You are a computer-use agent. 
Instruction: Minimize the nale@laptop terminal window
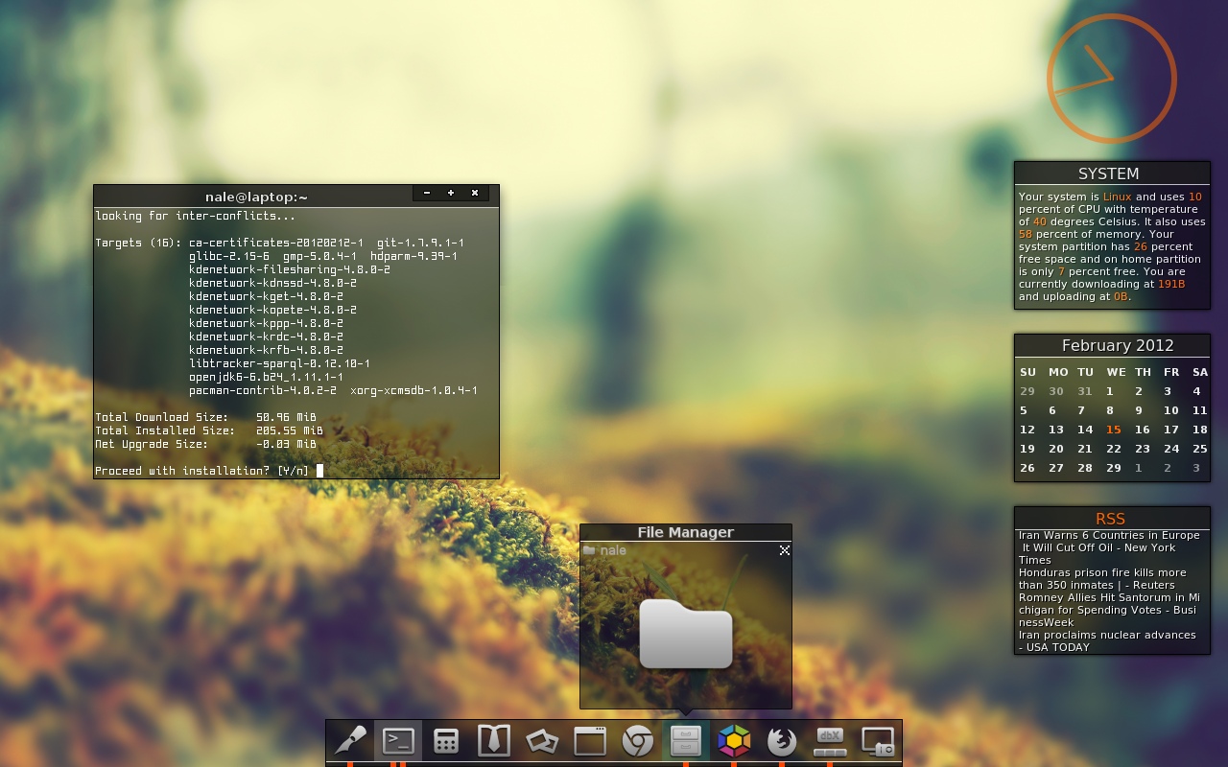click(427, 193)
